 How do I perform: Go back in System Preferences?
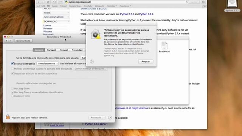click(x=6, y=41)
